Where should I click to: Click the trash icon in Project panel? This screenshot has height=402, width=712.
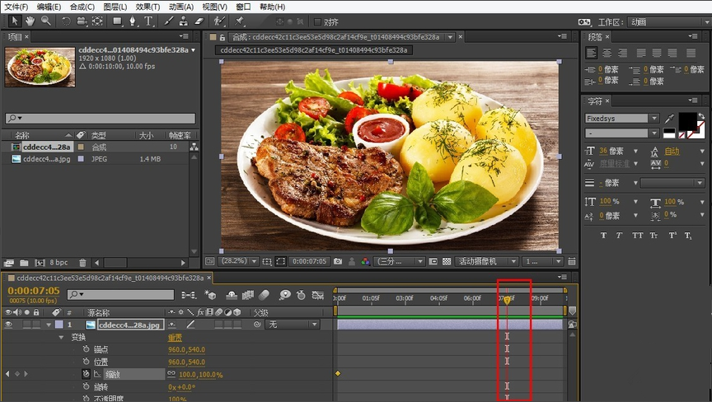click(x=82, y=263)
